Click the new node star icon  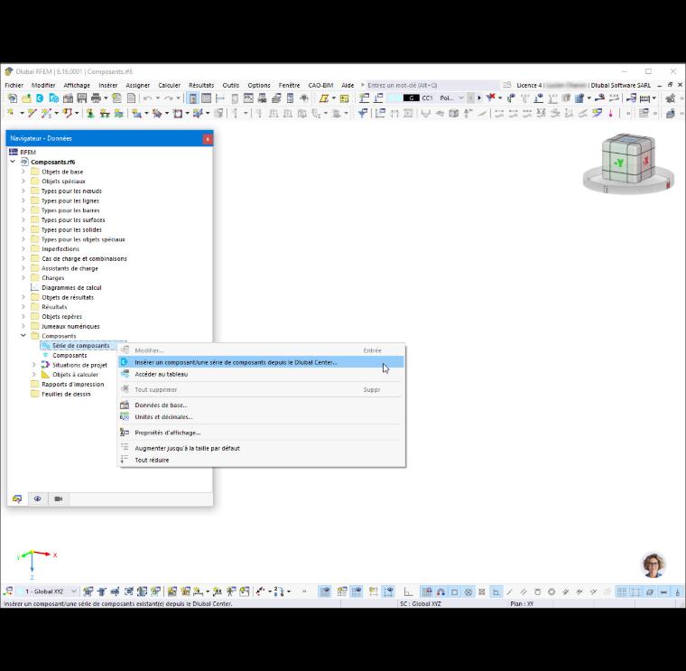[x=11, y=114]
